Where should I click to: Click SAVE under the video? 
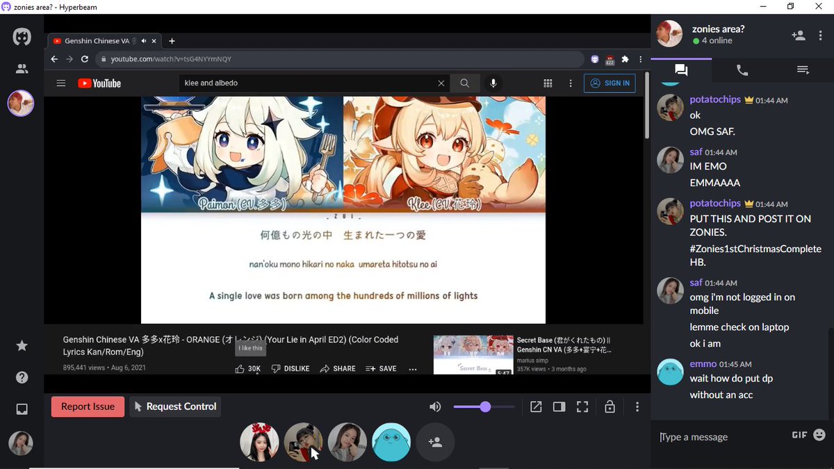[x=381, y=369]
